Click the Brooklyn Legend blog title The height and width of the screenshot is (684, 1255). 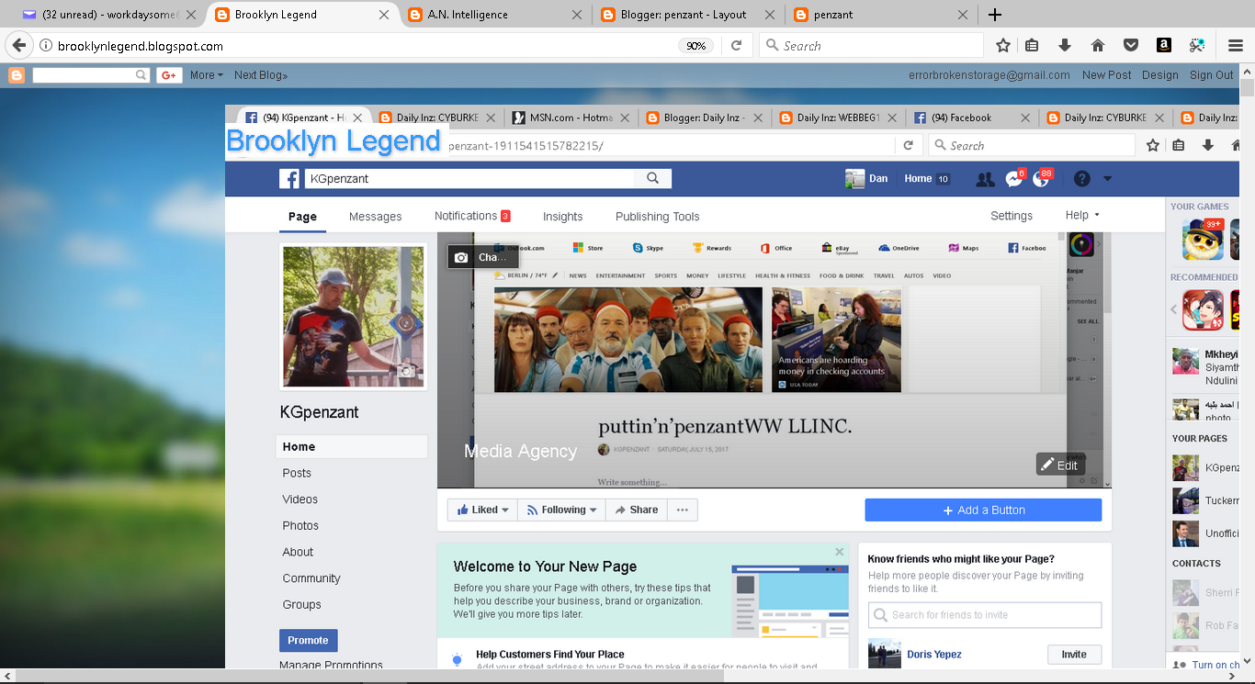click(334, 140)
